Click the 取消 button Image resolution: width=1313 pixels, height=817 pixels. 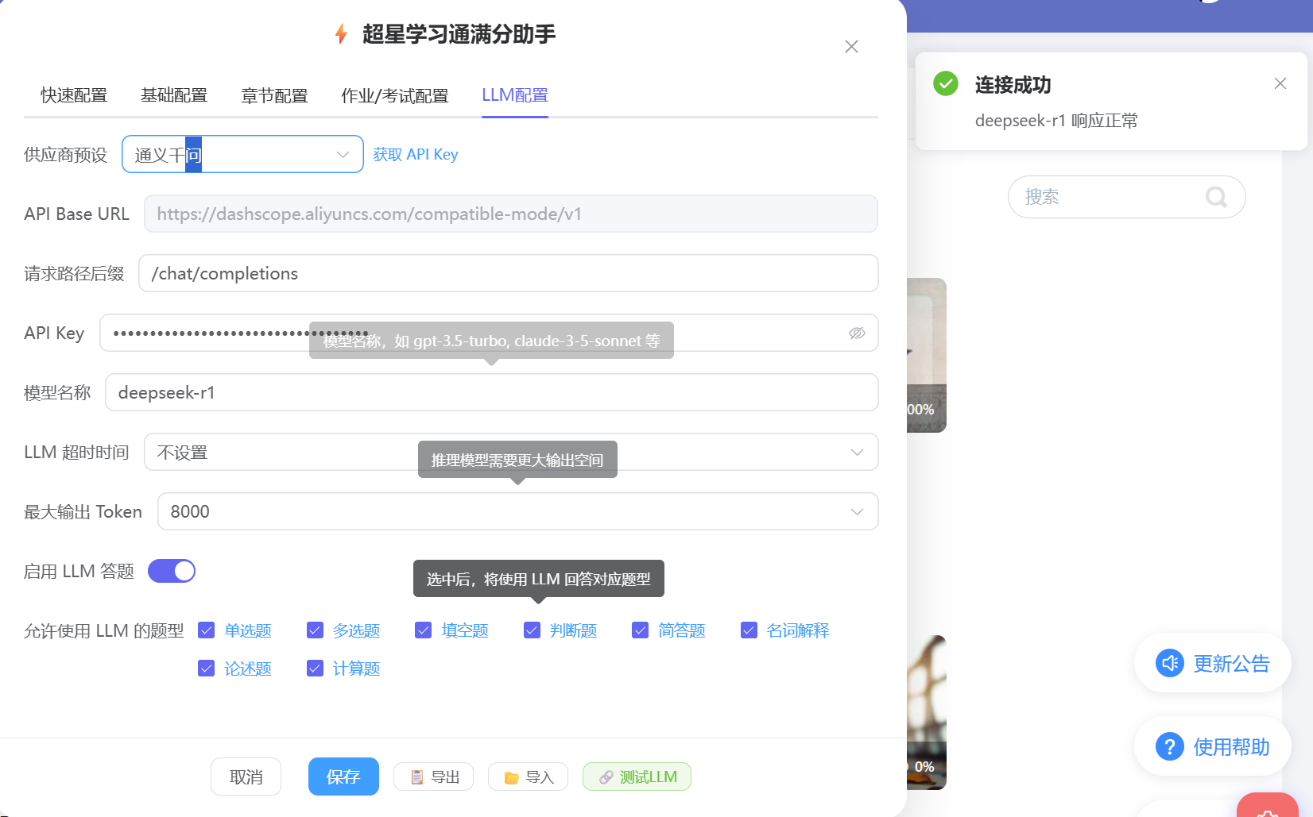246,777
